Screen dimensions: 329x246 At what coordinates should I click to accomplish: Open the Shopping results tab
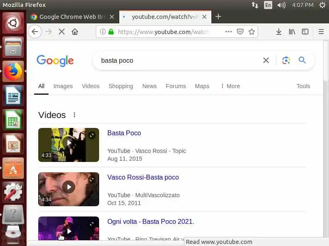point(121,86)
